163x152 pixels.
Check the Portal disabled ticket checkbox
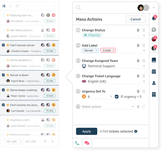3,60
